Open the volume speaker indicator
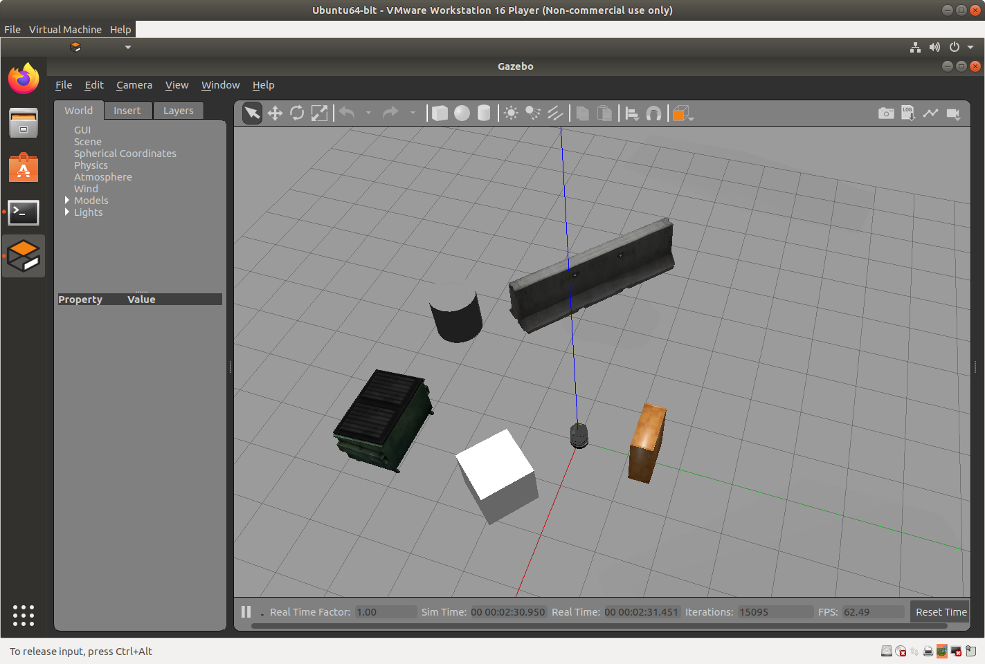985x664 pixels. point(934,47)
